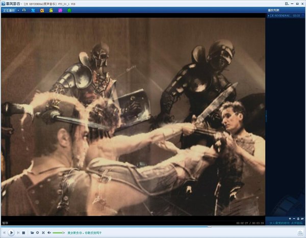Adjust the green volume slider

pos(58,233)
